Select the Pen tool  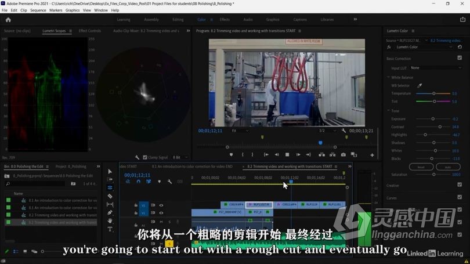tap(110, 212)
